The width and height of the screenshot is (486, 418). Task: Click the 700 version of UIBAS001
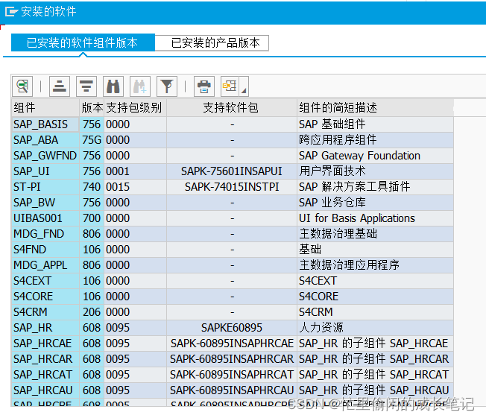92,218
